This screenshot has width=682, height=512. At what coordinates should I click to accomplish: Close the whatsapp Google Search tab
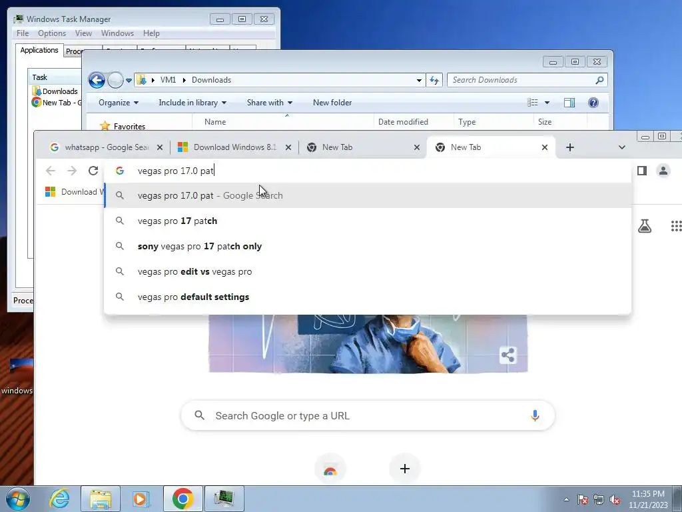[x=160, y=147]
